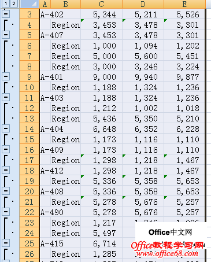The height and width of the screenshot is (262, 211).
Task: Select row 4 header
Action: coord(29,25)
